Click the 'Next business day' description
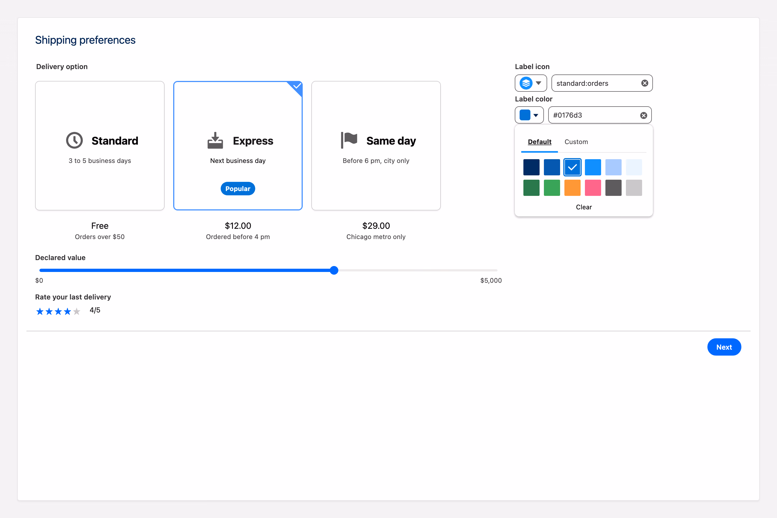Screen dimensions: 777x518 pyautogui.click(x=238, y=161)
